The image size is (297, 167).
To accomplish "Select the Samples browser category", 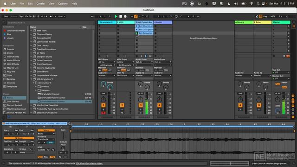I will click(11, 79).
